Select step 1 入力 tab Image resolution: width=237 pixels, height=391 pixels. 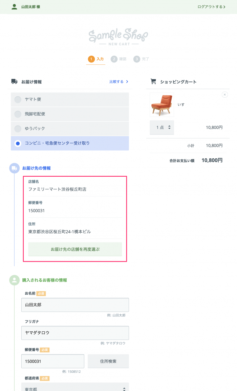96,59
